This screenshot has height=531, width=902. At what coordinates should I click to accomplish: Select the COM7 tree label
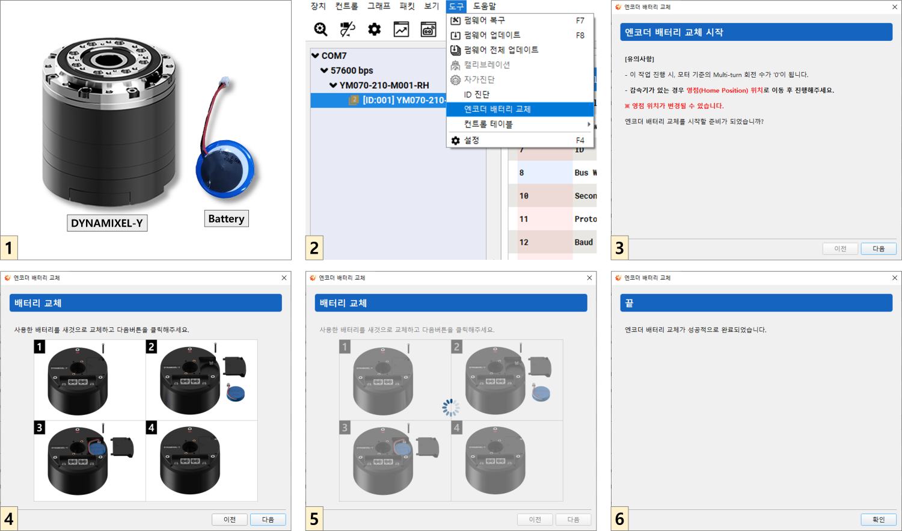334,55
